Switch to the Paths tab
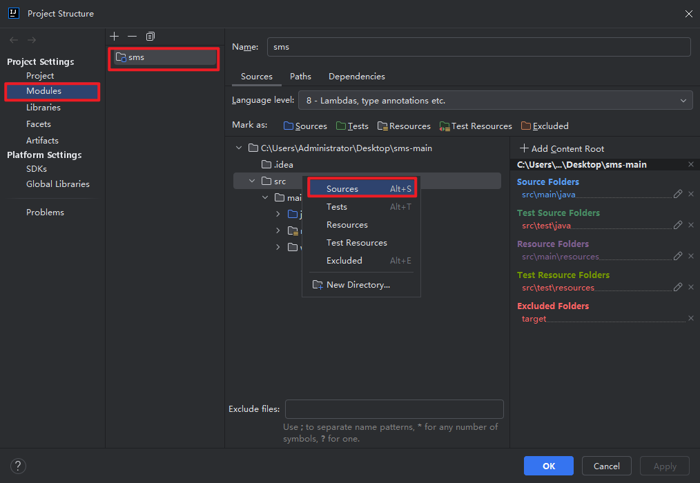The image size is (700, 483). tap(300, 77)
